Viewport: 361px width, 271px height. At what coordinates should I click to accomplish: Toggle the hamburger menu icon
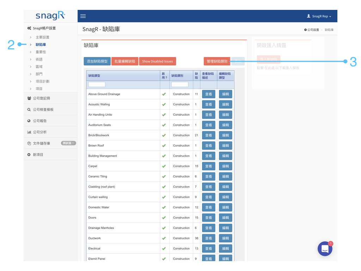(x=83, y=16)
